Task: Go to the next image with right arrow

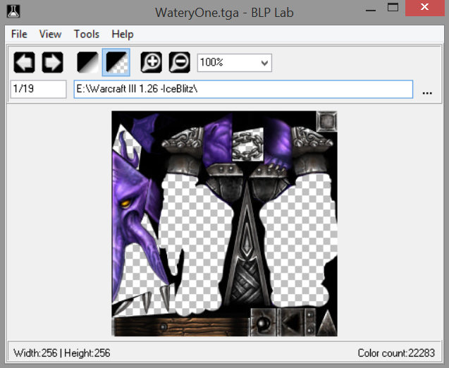Action: (53, 62)
